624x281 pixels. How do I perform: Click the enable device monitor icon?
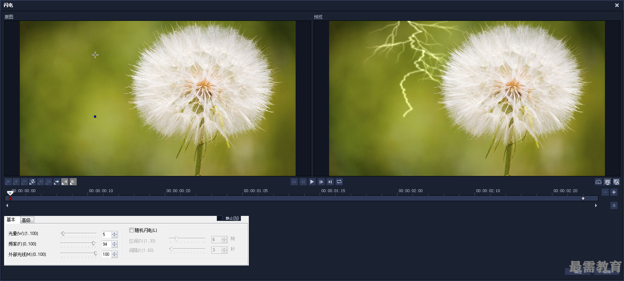[607, 182]
